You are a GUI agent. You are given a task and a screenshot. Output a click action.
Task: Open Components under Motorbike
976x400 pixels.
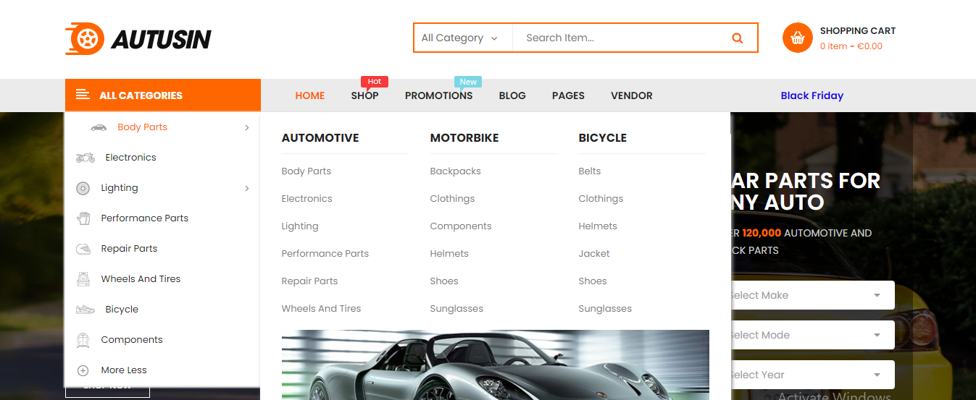461,226
